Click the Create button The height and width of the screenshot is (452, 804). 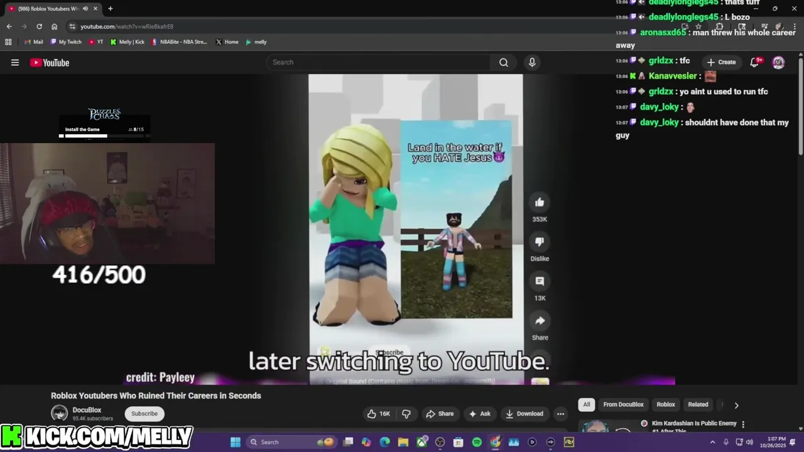(721, 62)
